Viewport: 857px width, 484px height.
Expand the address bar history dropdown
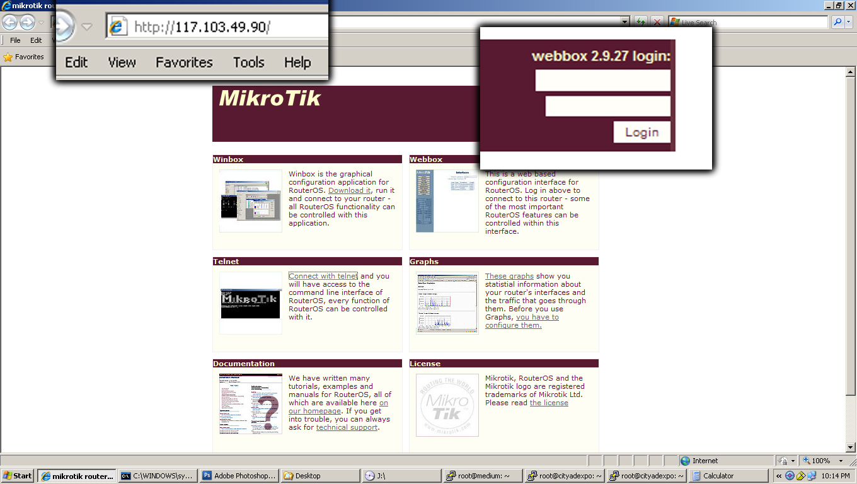[x=625, y=22]
